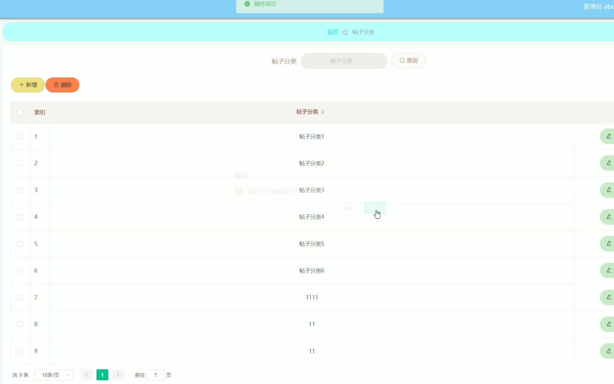Enable the checkbox beside index 7
614x384 pixels.
pos(20,297)
